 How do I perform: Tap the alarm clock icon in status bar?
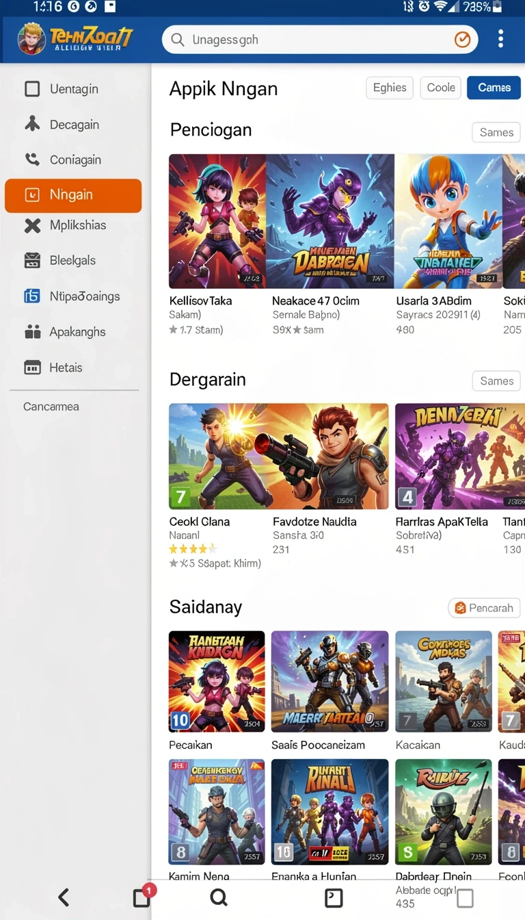point(424,7)
